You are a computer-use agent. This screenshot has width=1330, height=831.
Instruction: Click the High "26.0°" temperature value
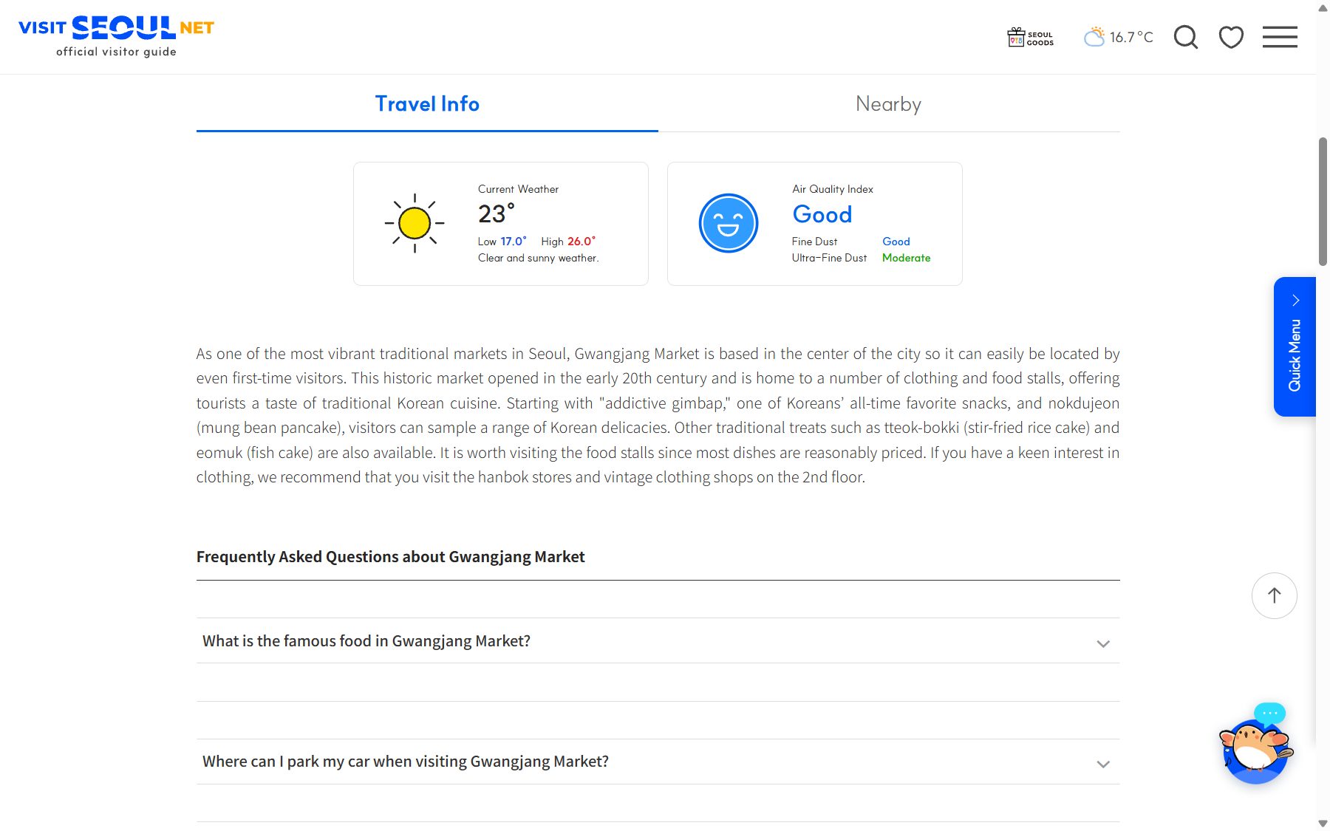tap(582, 242)
